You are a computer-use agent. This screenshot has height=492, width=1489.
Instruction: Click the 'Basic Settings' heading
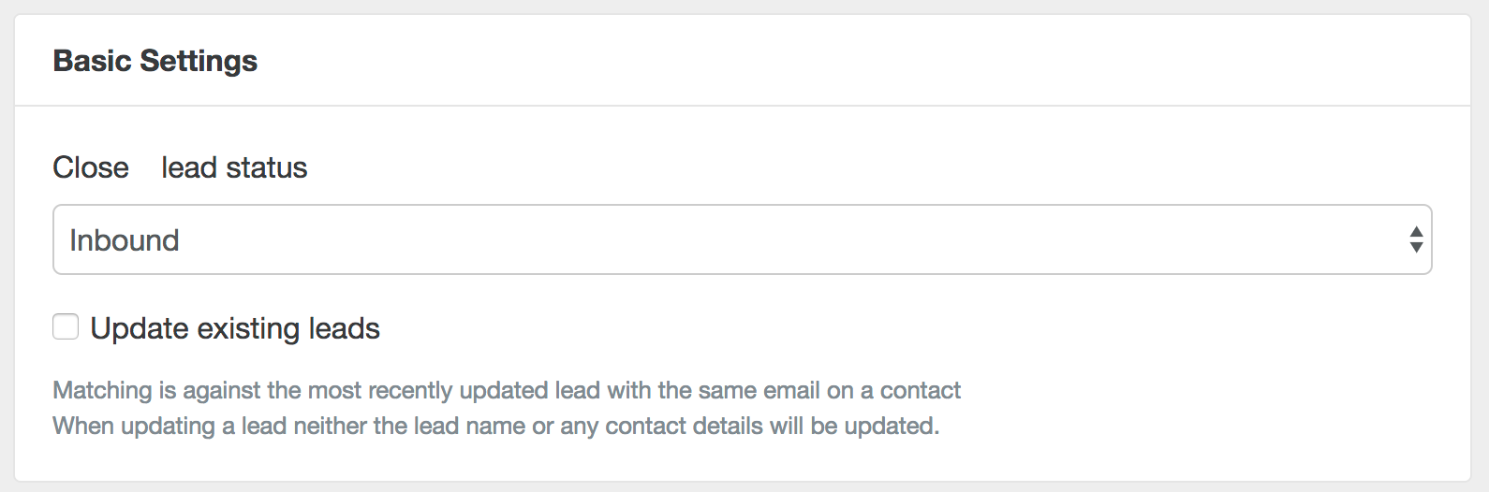coord(155,61)
